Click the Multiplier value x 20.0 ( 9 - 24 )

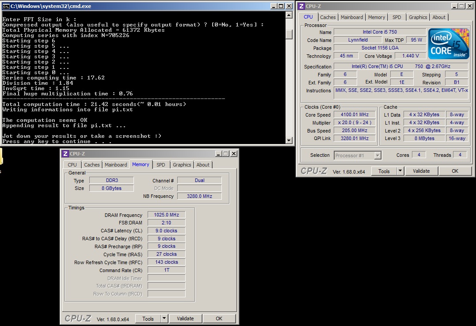pos(354,122)
